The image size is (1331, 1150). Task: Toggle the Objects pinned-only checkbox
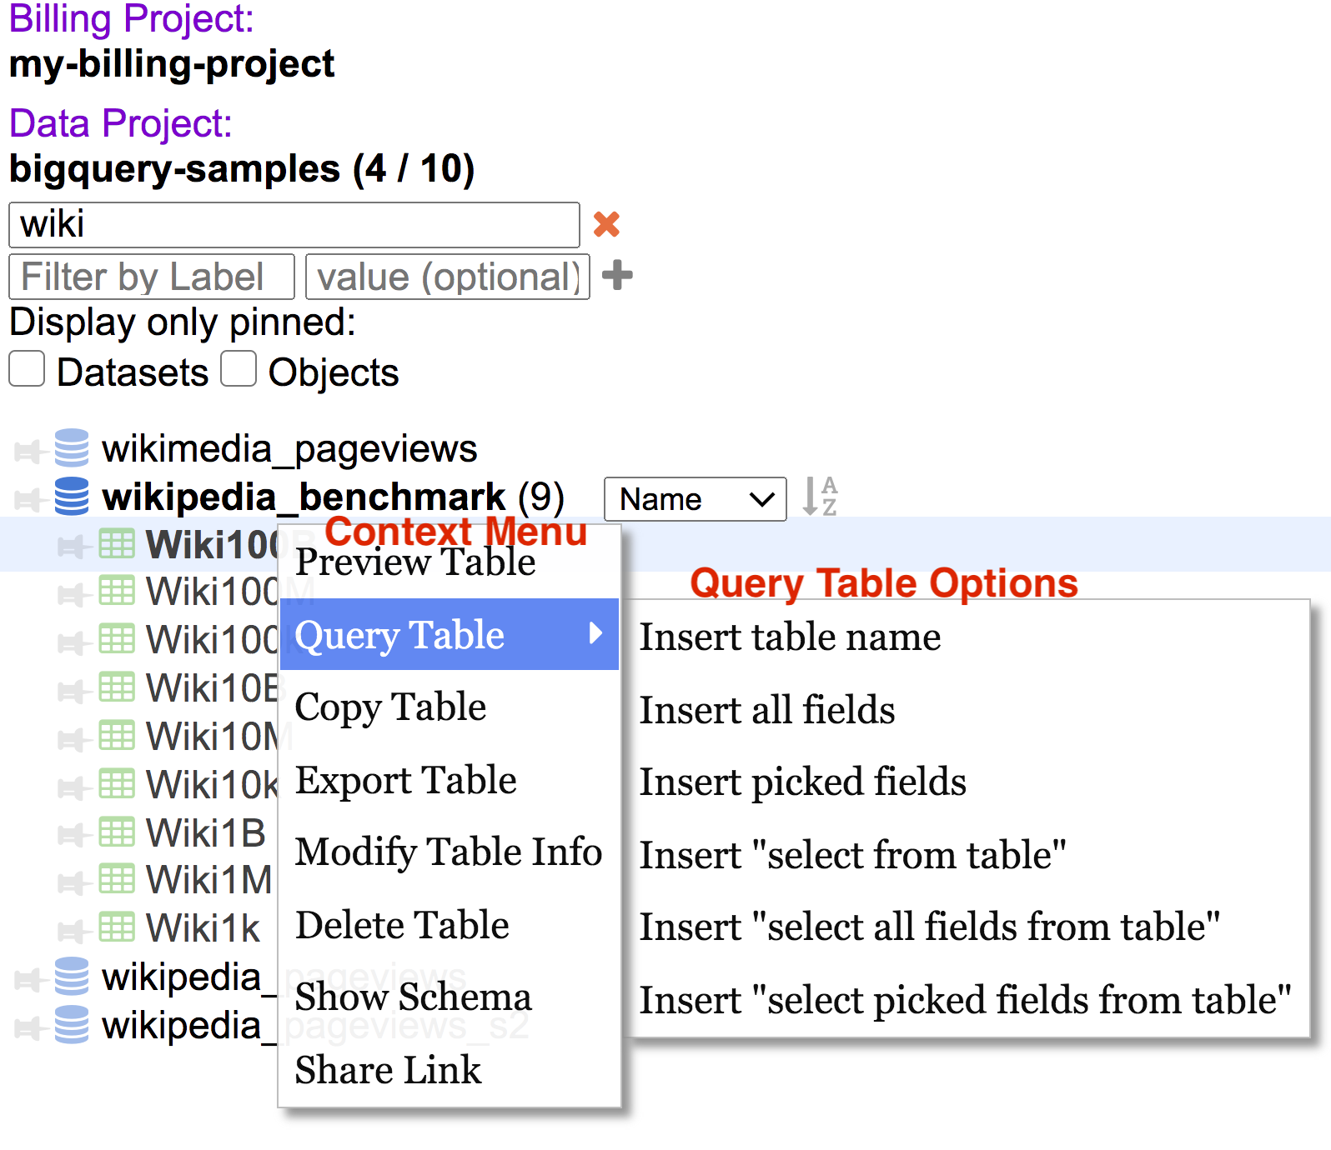pos(239,369)
